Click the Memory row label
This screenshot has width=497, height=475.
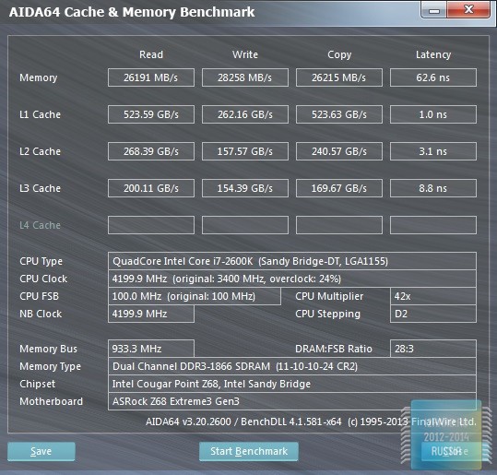(x=39, y=77)
